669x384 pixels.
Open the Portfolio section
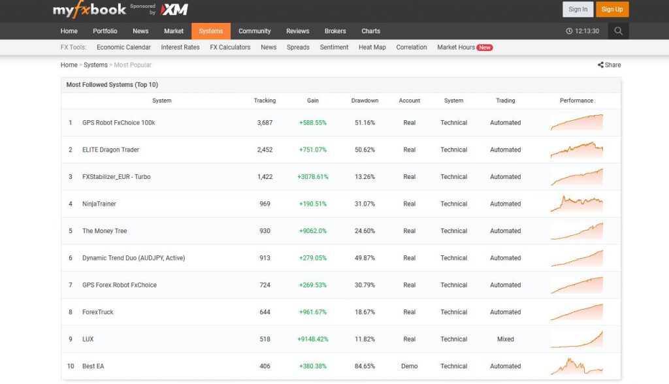coord(105,31)
